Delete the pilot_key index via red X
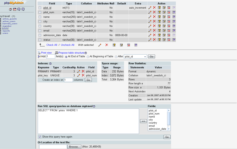237x149 pixels. 83,75
